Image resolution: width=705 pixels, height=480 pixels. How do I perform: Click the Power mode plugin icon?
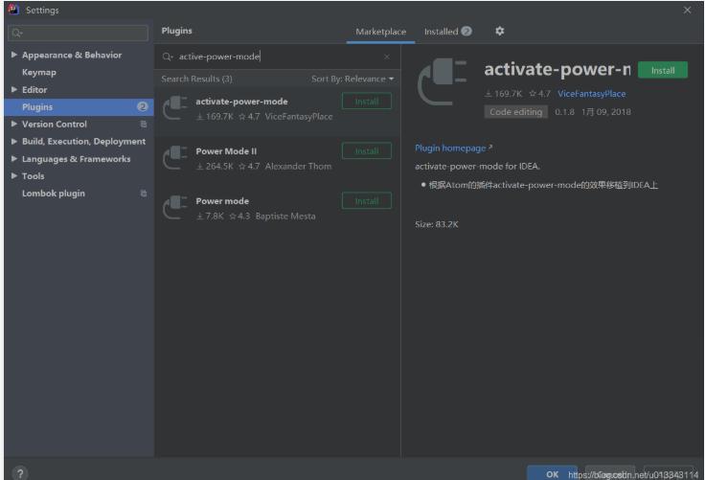(x=175, y=207)
